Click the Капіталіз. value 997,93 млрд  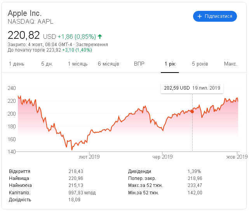82,192
